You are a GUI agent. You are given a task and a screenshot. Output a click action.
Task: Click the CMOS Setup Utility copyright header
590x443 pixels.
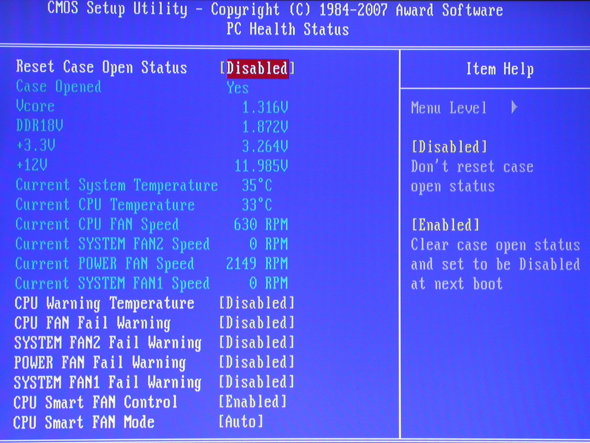point(275,9)
